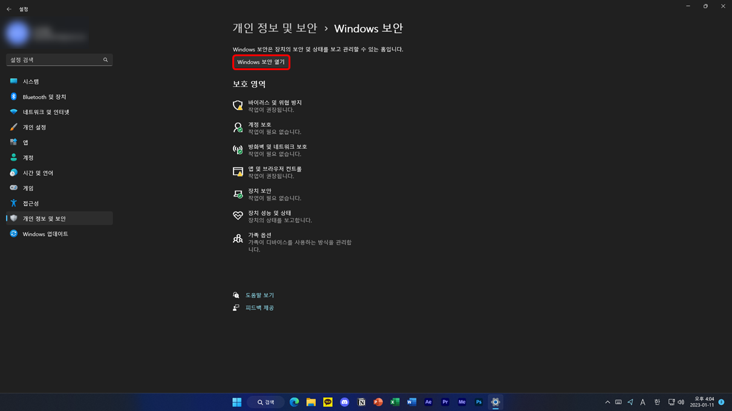This screenshot has height=411, width=732.
Task: Click 장치의 상태를 보고합니다 text
Action: click(280, 220)
